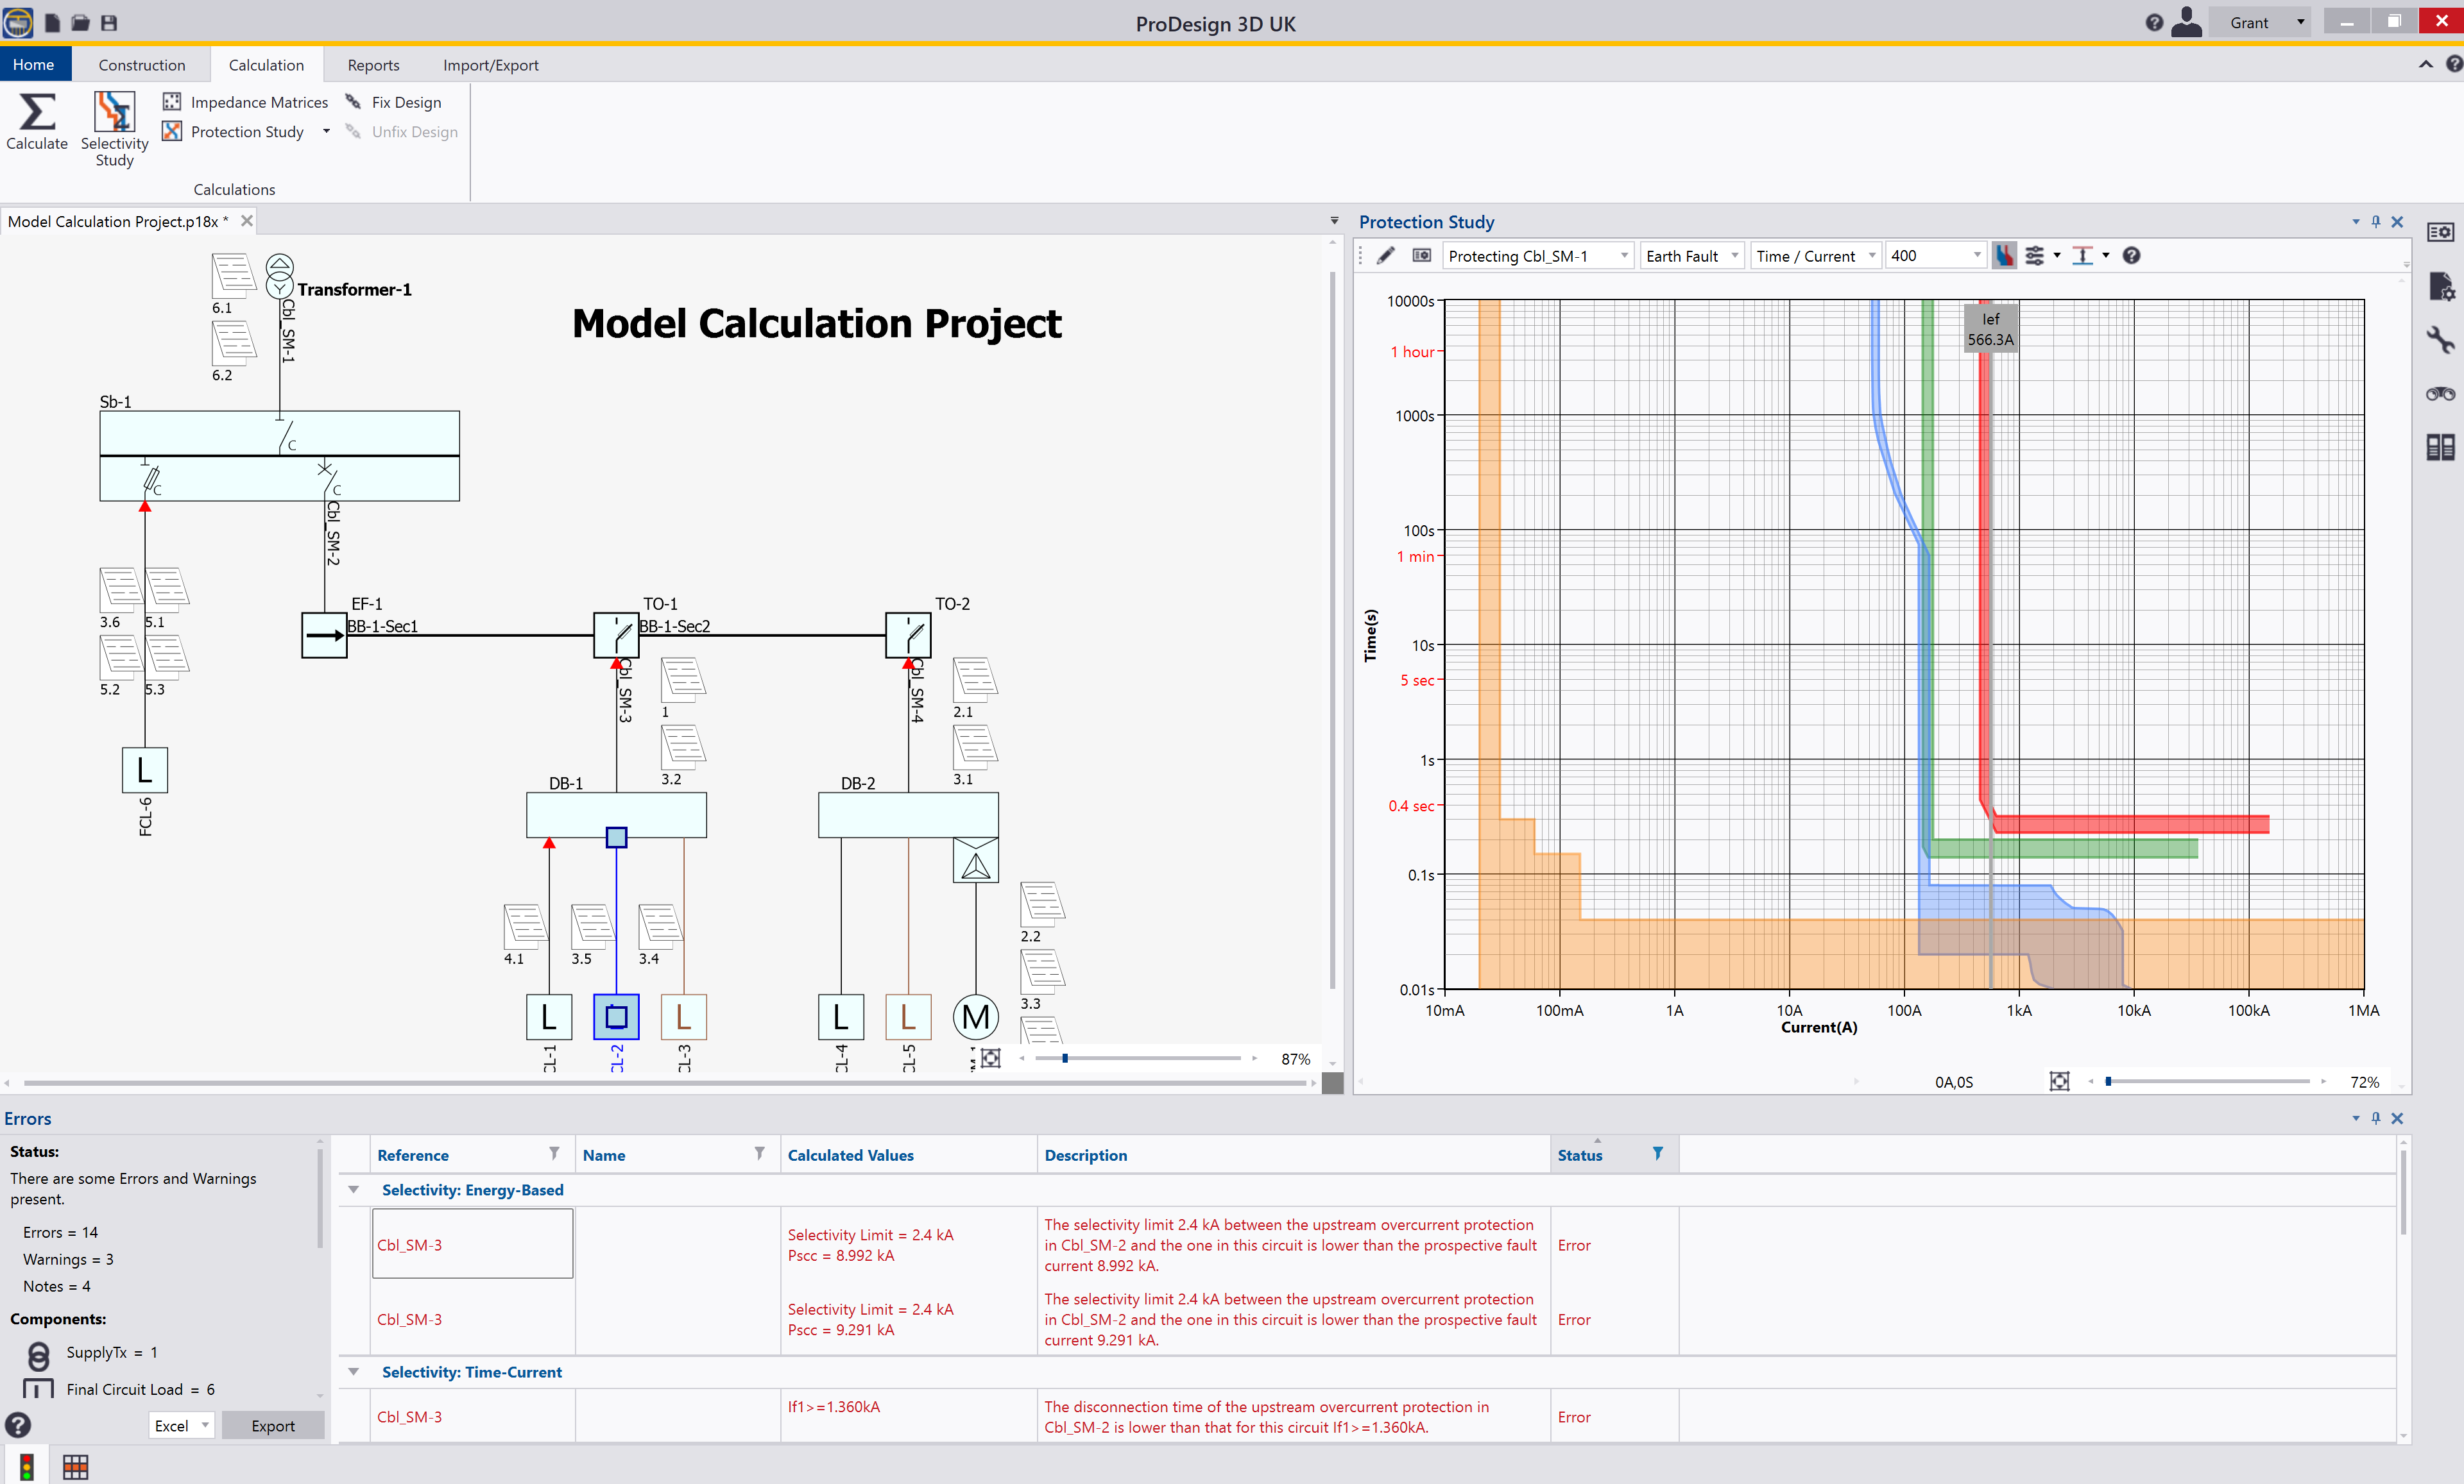Select the Selectivity Study tool

coord(114,128)
